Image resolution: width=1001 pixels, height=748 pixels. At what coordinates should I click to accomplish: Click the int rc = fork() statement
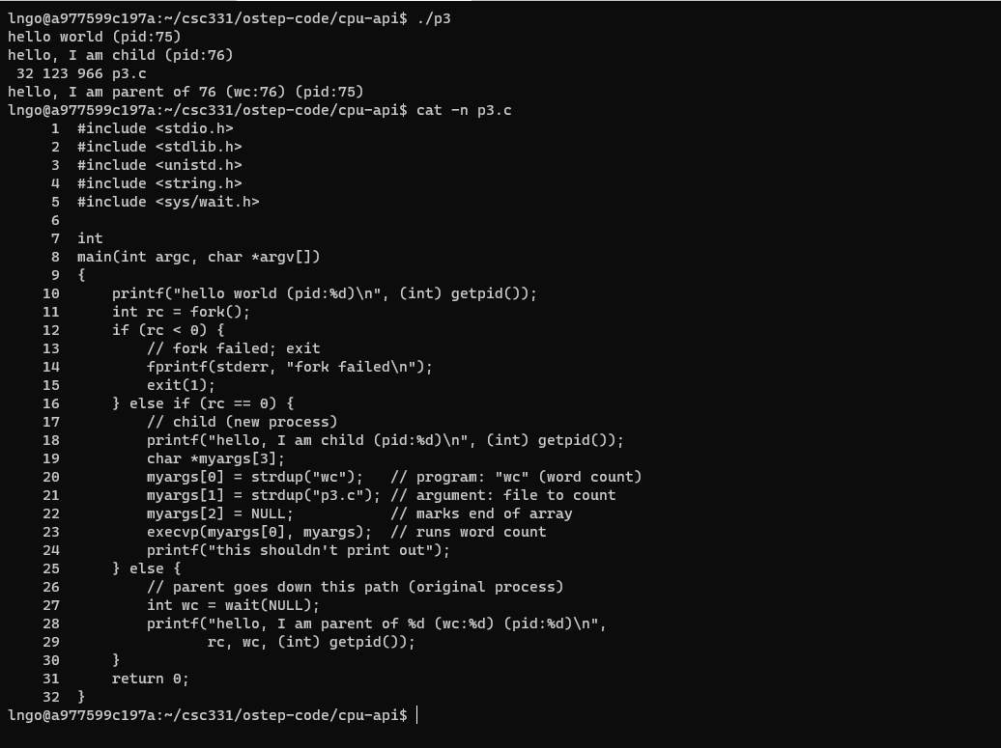[x=181, y=312]
